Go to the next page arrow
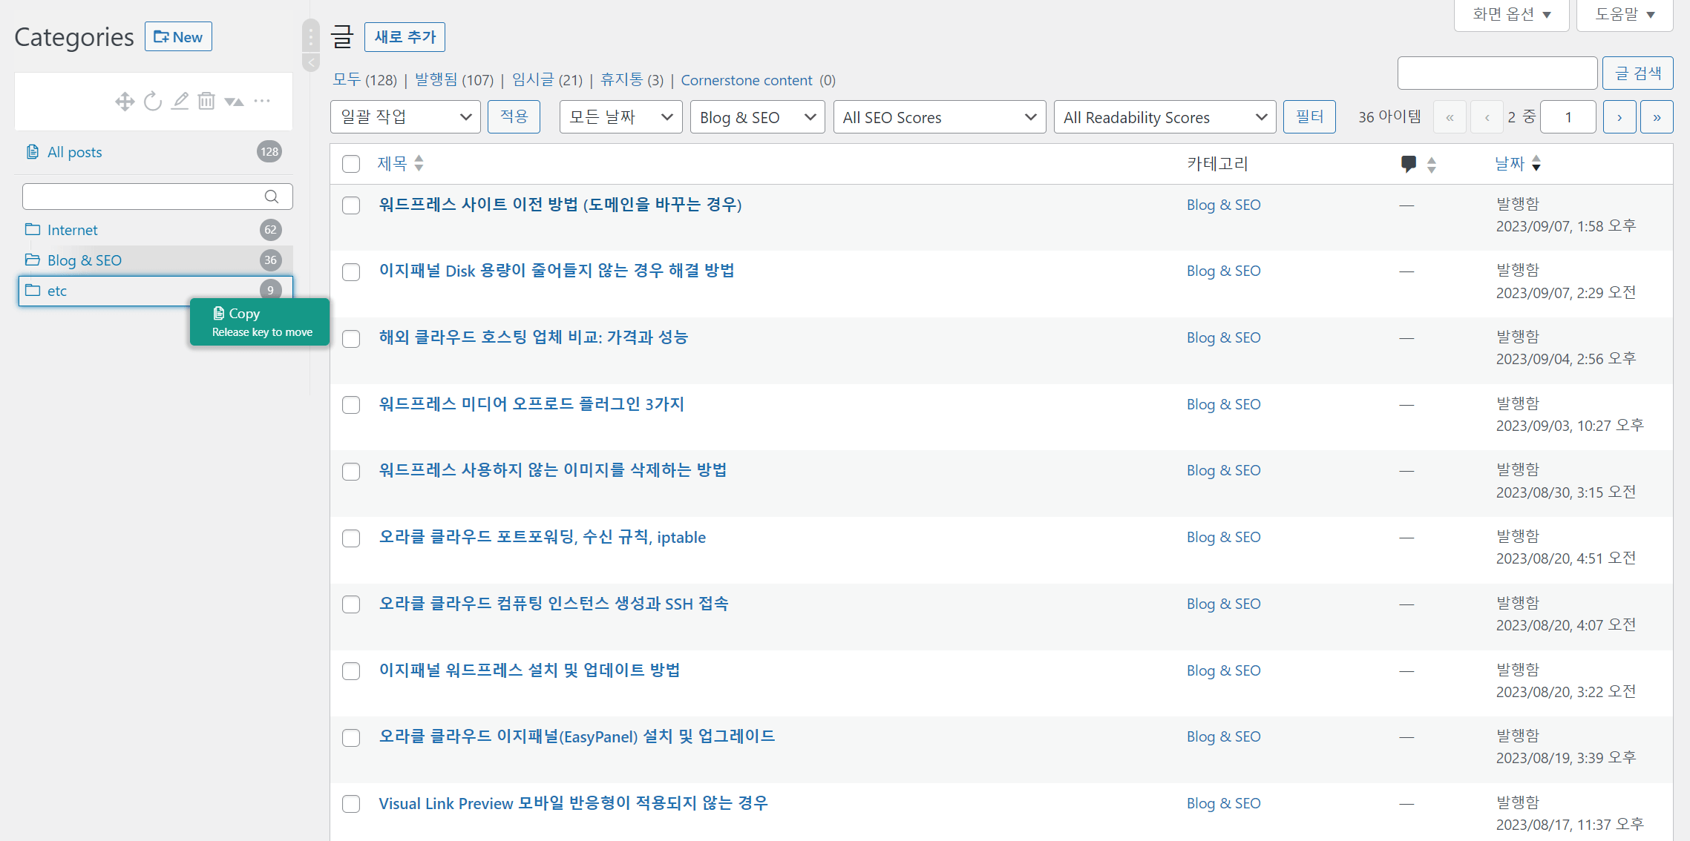 [x=1619, y=117]
